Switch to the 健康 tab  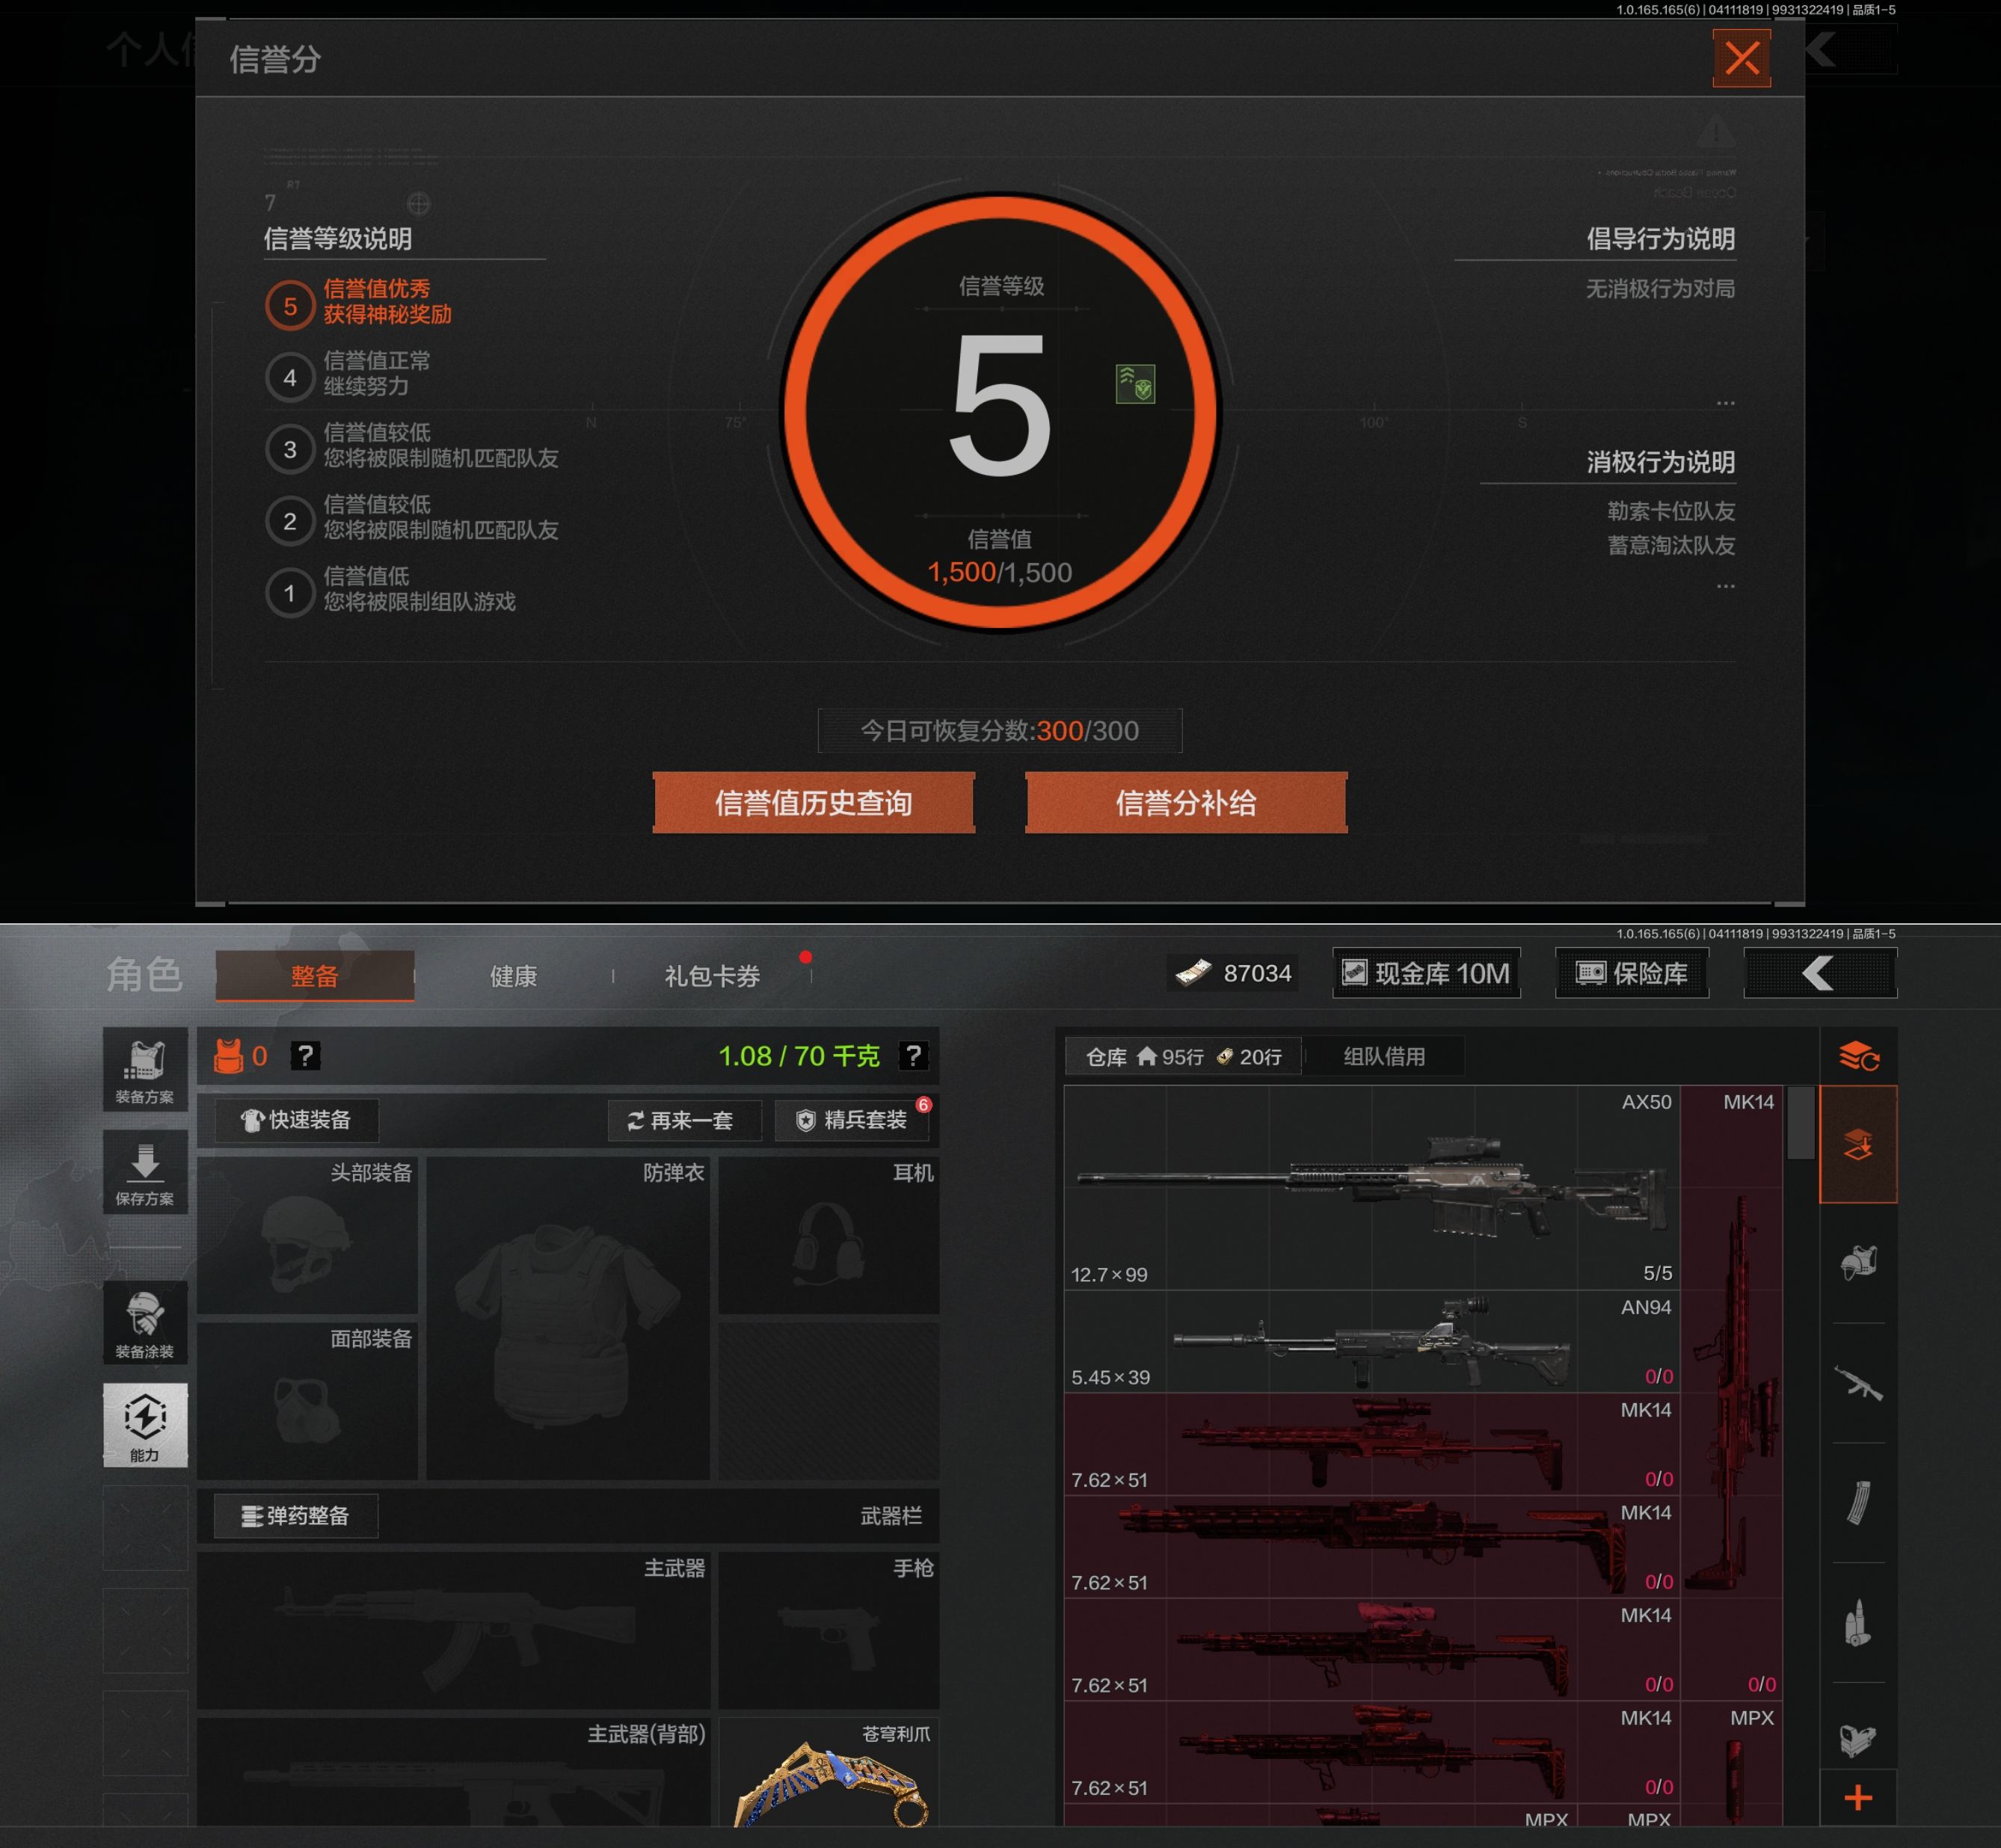coord(513,976)
